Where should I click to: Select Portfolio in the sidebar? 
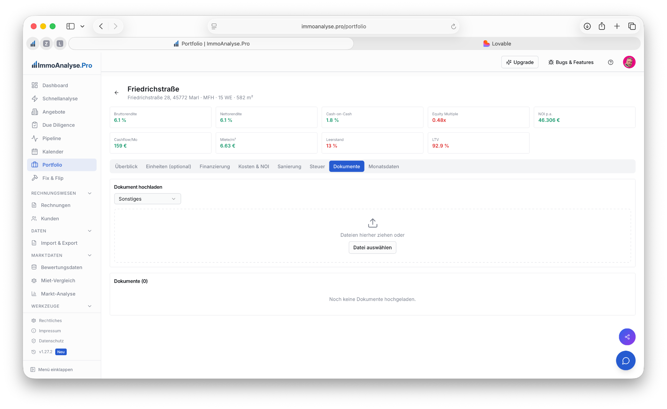click(x=62, y=165)
